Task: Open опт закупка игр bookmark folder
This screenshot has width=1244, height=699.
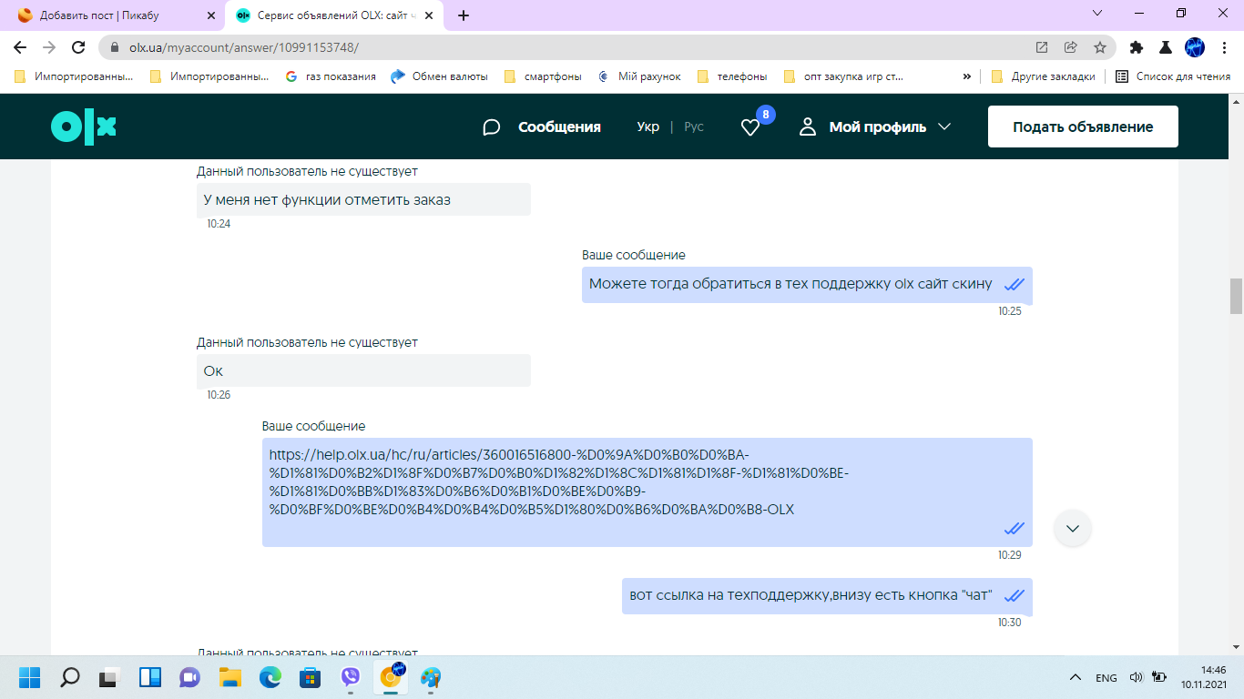Action: [844, 76]
